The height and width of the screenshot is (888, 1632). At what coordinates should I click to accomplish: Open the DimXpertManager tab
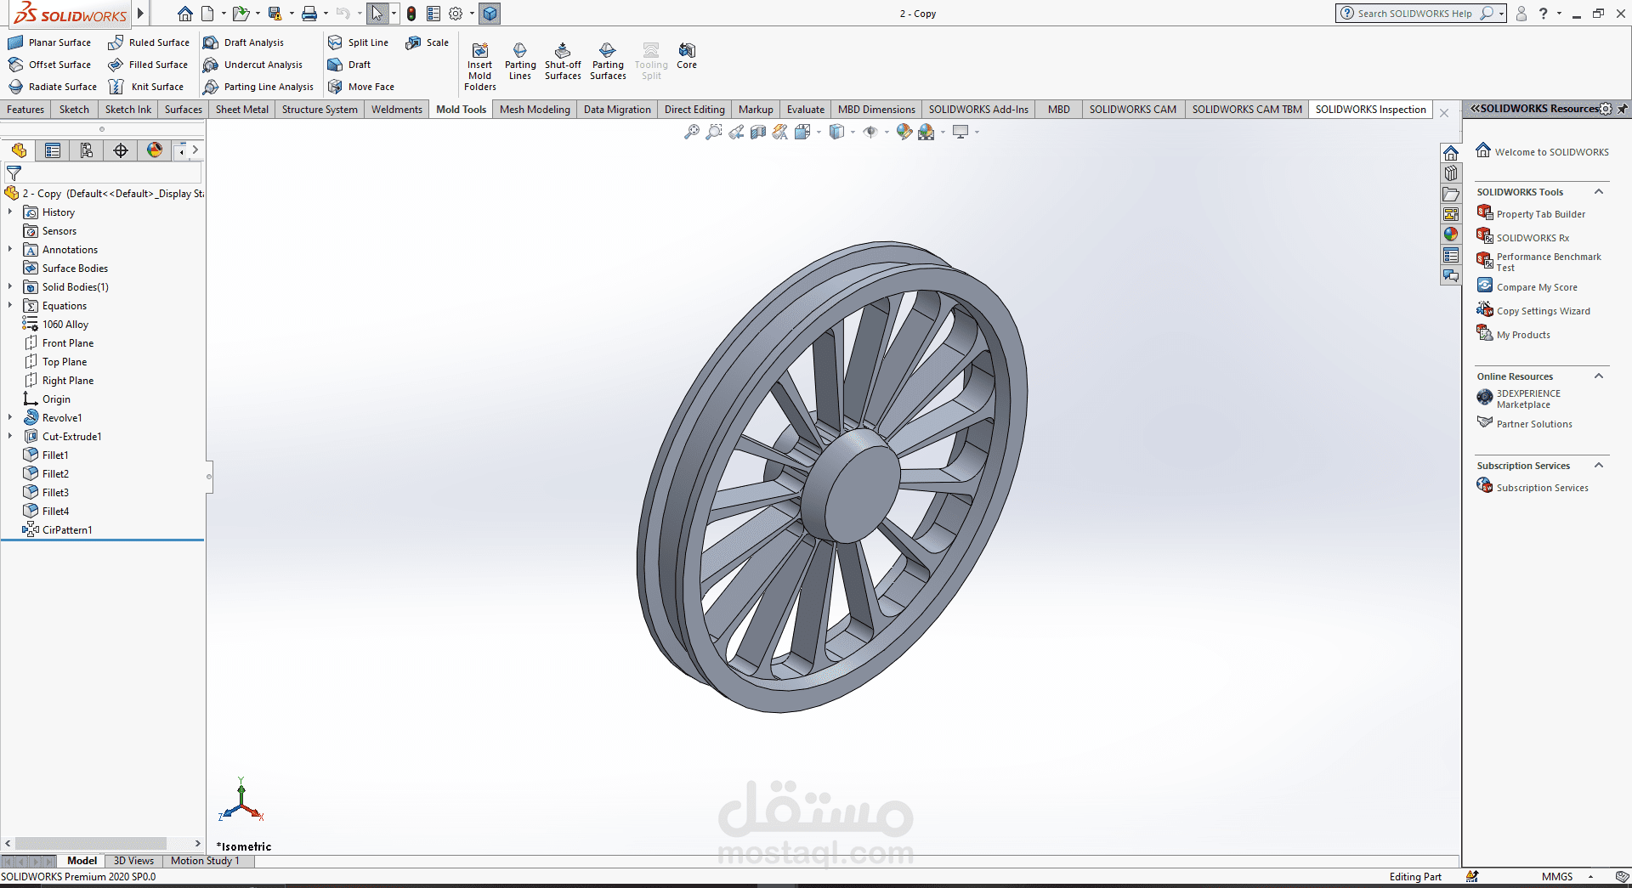(121, 150)
